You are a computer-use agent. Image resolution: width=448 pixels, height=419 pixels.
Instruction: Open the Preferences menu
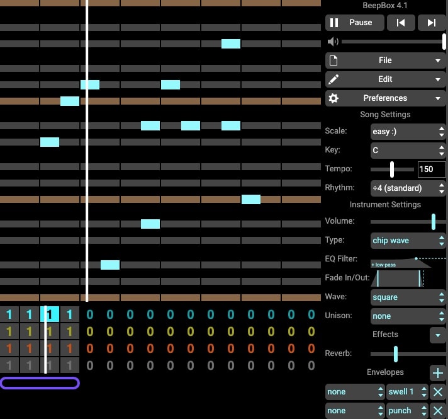click(385, 98)
